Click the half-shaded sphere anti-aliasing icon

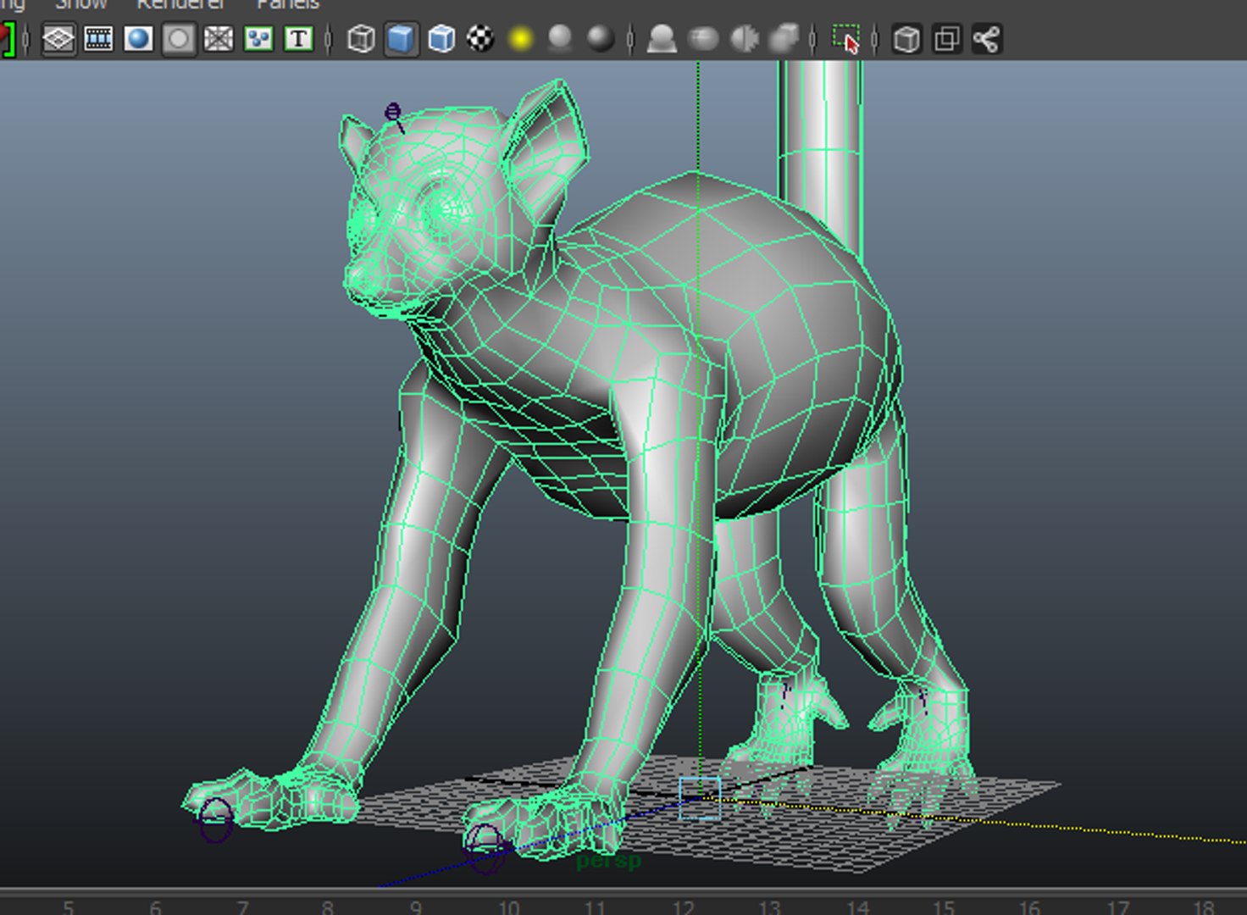pos(744,39)
